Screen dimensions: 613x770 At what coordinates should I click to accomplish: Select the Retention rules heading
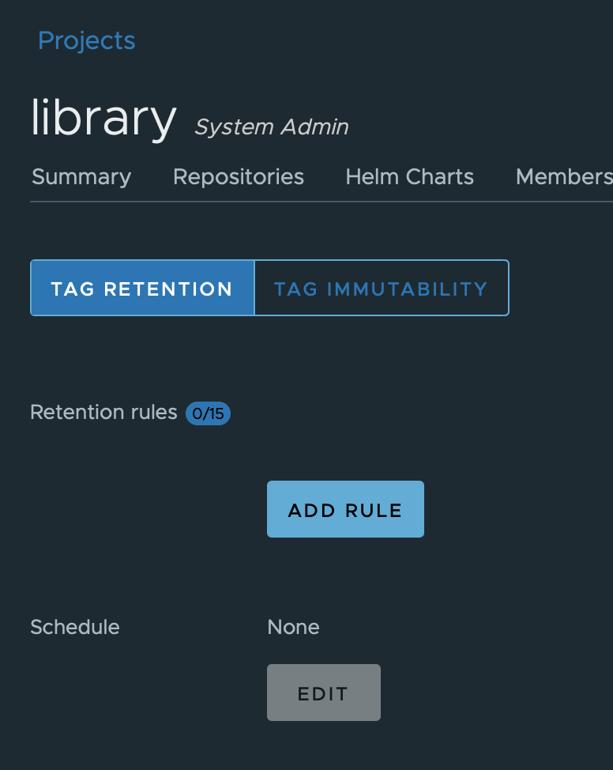coord(103,412)
